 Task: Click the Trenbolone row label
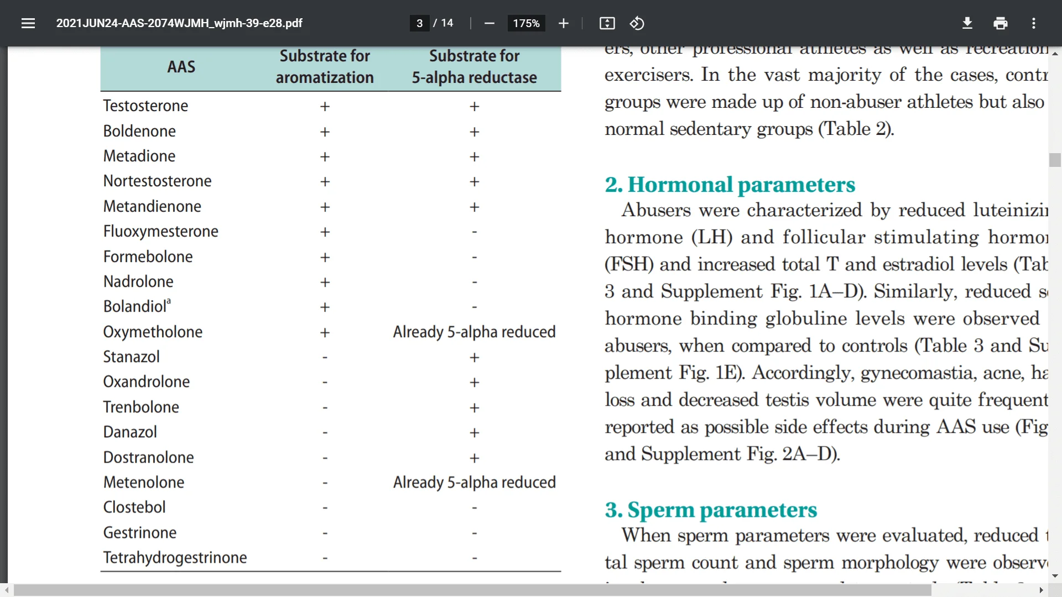click(141, 407)
